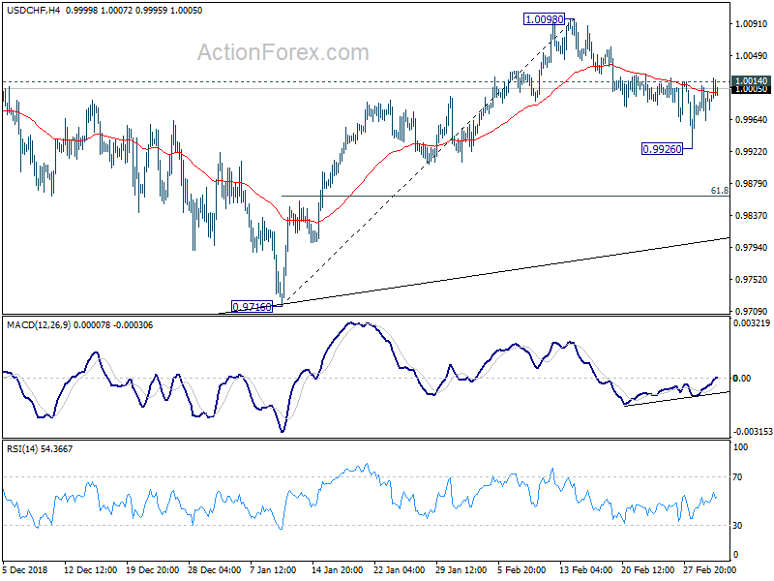
Task: Click the 1.00140 price tag on axis
Action: tap(752, 80)
